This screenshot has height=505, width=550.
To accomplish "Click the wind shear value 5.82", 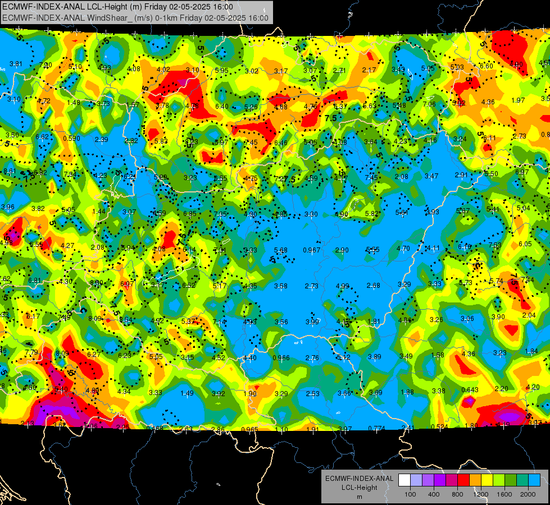I will (x=372, y=213).
